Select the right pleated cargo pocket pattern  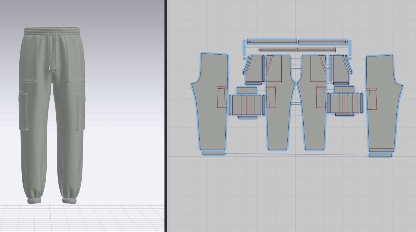pos(345,103)
